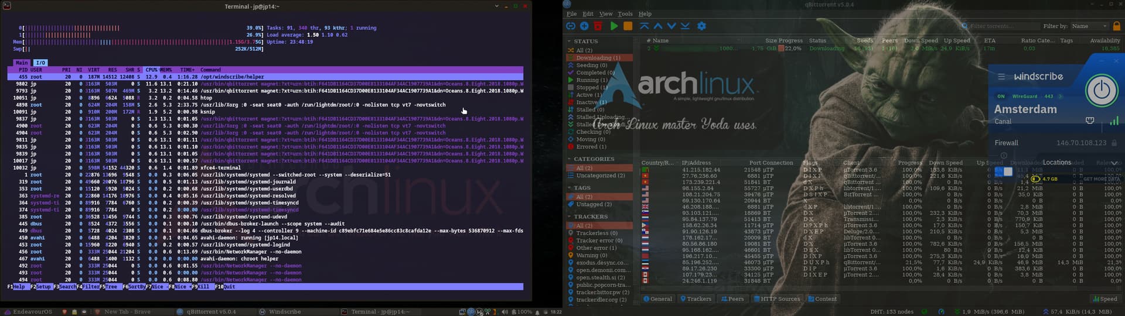Sort peers by IP/Address column header
The height and width of the screenshot is (316, 1125).
click(x=696, y=163)
